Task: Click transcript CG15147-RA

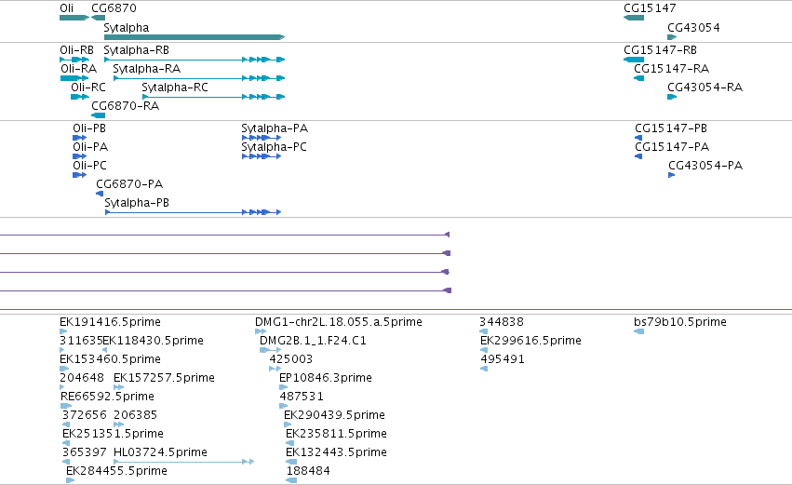Action: click(639, 78)
